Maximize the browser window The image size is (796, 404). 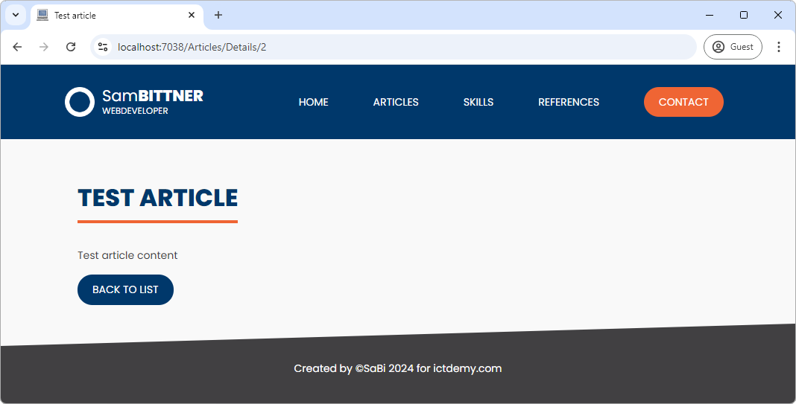point(744,15)
